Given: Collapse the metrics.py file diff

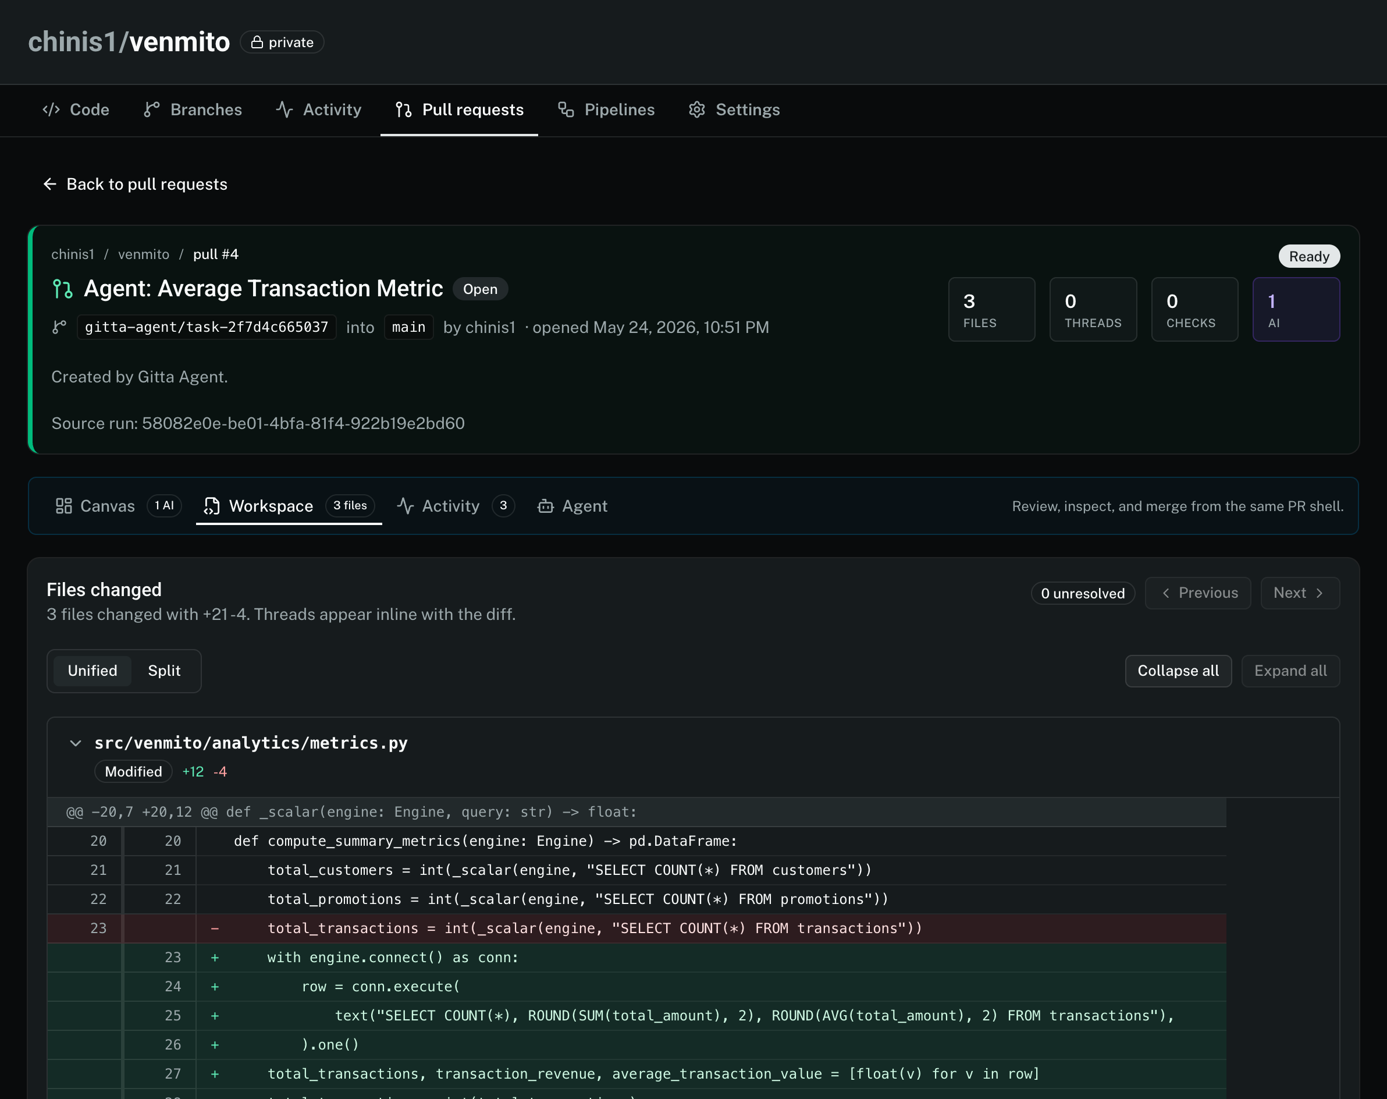Looking at the screenshot, I should [x=75, y=743].
